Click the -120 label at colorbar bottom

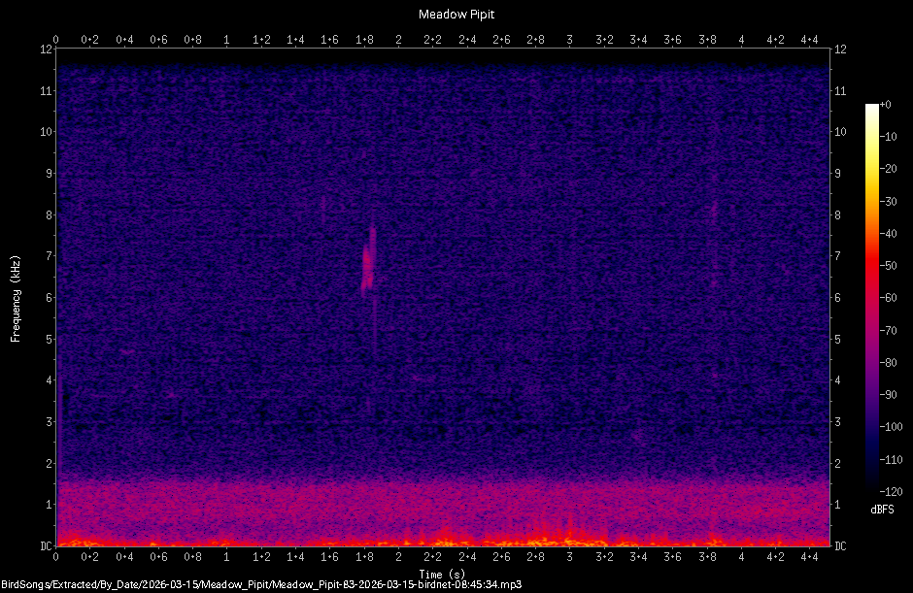point(891,491)
